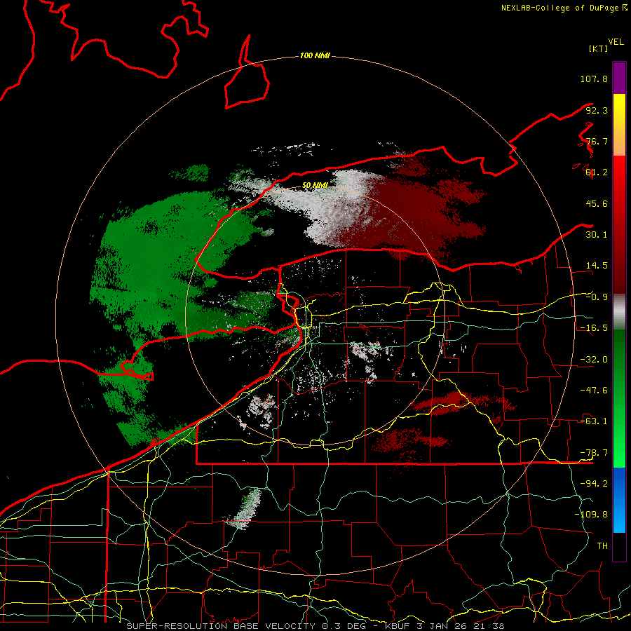Click the 45.6 value on the velocity scale
This screenshot has width=631, height=631.
[x=597, y=203]
